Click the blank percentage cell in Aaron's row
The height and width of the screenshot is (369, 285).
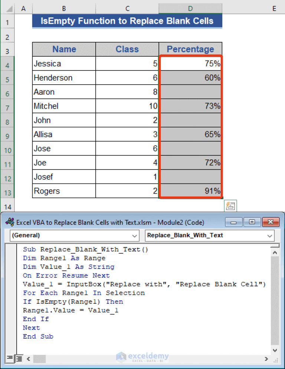[x=190, y=92]
